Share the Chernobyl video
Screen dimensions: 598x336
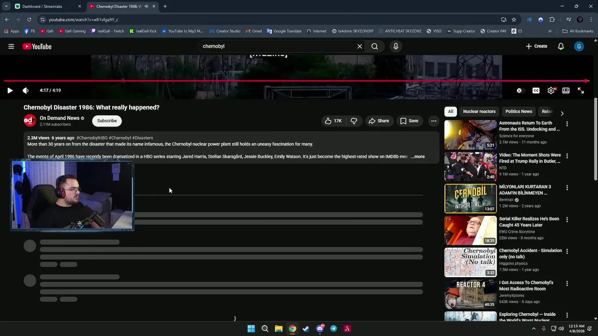coord(378,121)
